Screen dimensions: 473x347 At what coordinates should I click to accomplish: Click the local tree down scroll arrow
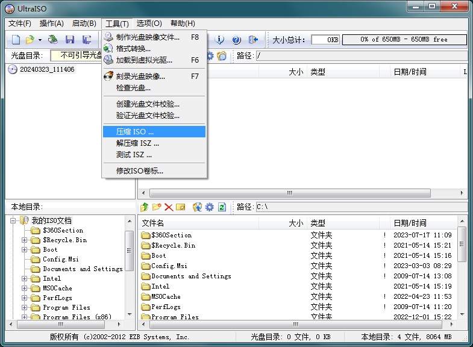point(130,314)
